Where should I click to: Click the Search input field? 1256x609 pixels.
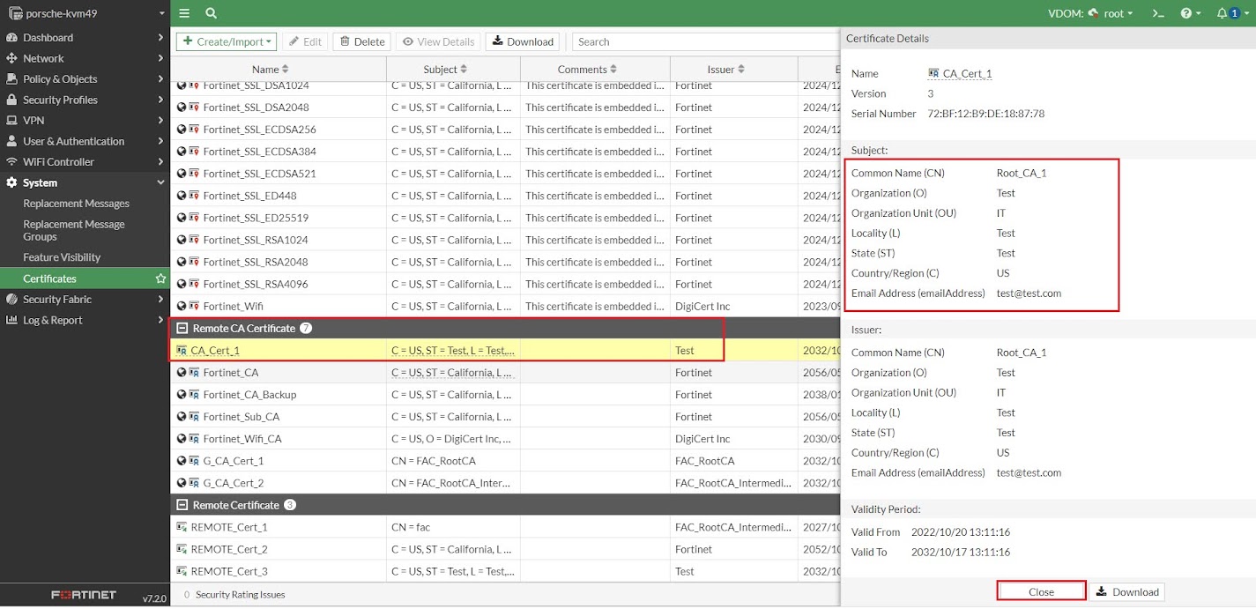[x=705, y=41]
